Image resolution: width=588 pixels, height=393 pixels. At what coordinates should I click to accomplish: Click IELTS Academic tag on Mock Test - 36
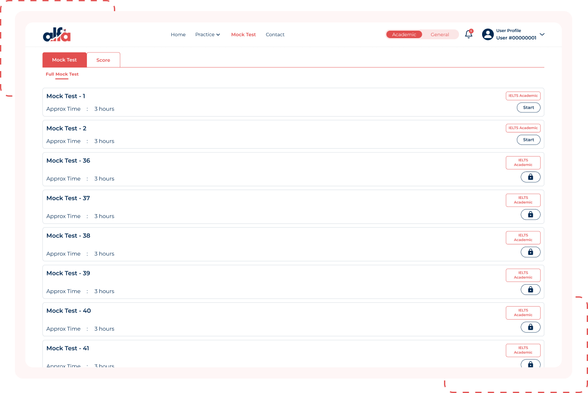523,163
